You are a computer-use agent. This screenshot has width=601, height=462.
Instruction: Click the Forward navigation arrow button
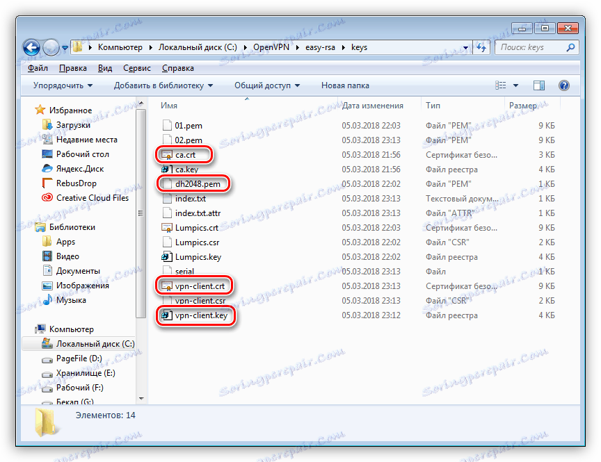51,47
